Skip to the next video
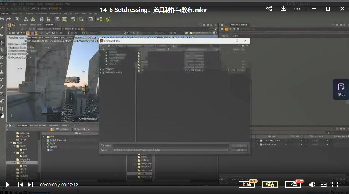The image size is (349, 194). (x=30, y=185)
